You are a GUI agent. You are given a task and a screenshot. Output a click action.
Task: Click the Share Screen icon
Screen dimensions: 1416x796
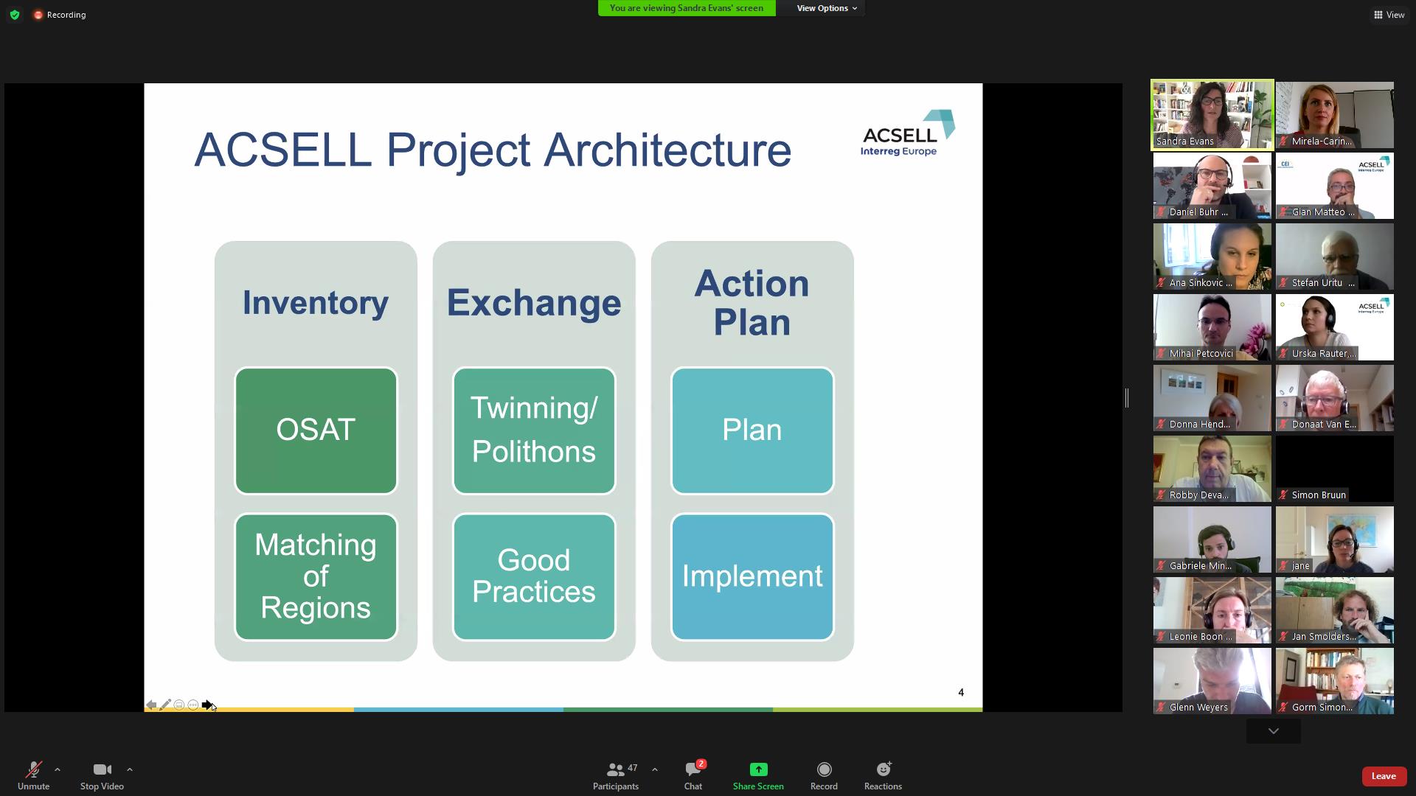[759, 769]
